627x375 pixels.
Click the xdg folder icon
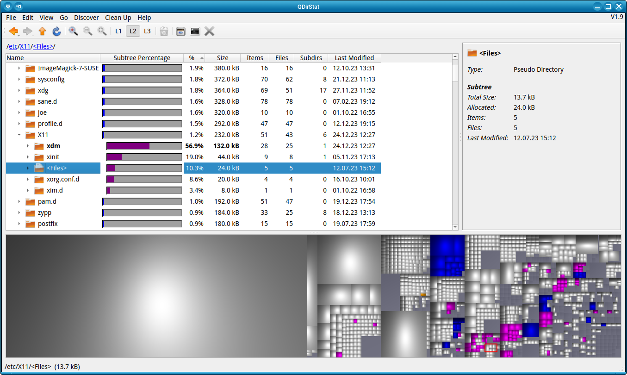click(30, 90)
